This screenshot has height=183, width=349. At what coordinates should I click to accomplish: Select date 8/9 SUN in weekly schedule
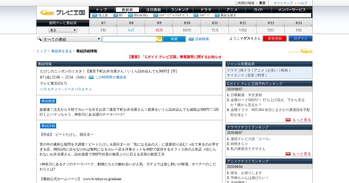click(159, 27)
